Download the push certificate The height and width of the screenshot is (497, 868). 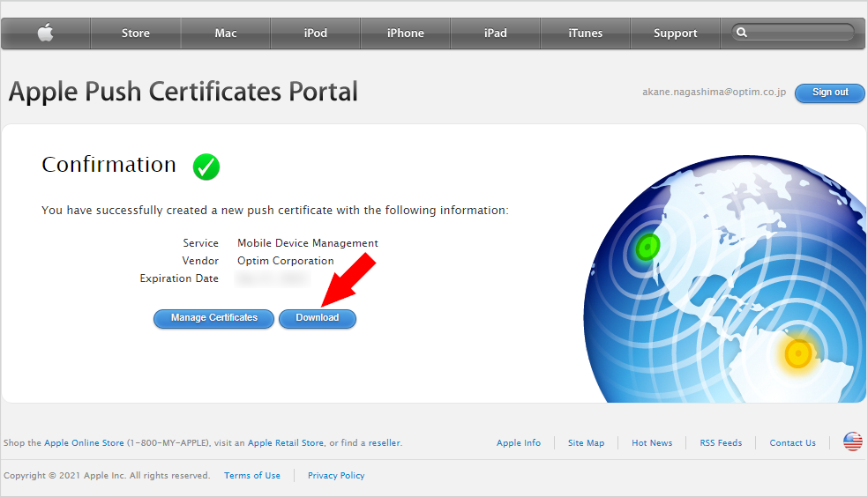tap(318, 318)
